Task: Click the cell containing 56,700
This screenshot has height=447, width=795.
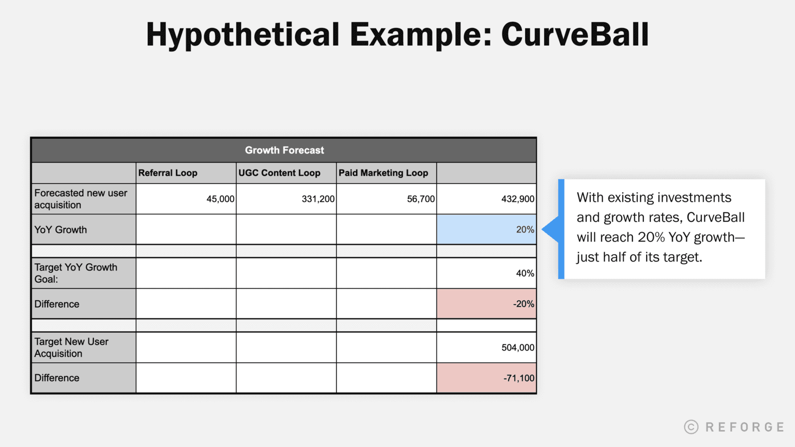Action: coord(386,199)
